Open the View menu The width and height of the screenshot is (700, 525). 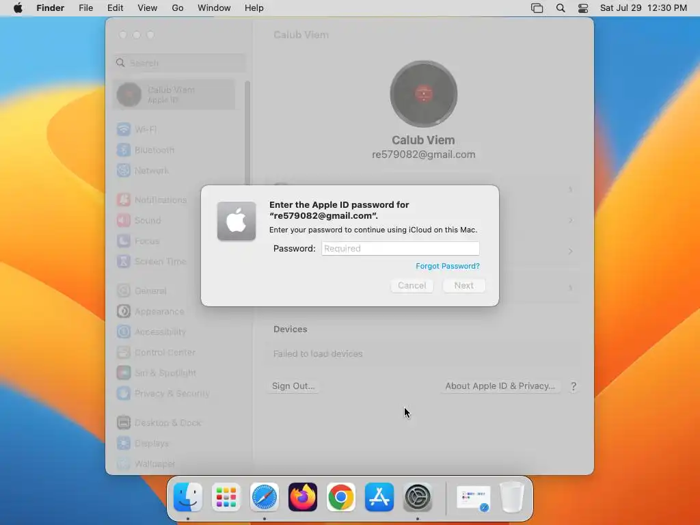[x=148, y=8]
